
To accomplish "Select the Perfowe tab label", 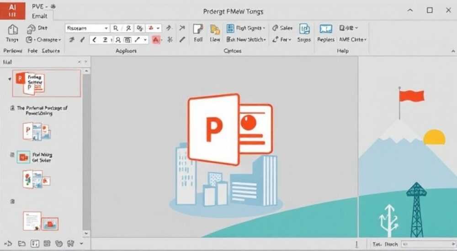I will [x=12, y=51].
